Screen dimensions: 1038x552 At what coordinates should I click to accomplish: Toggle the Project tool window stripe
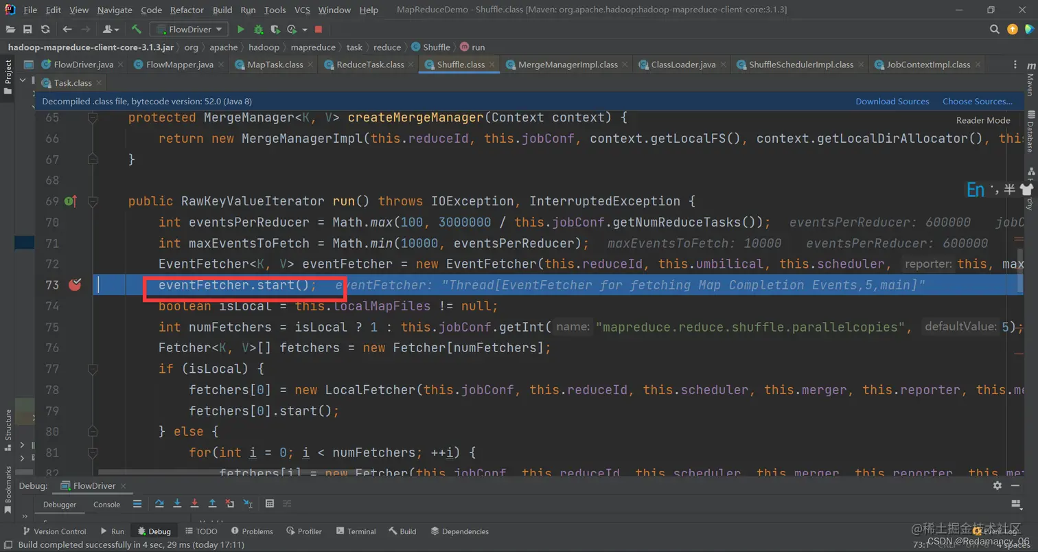pyautogui.click(x=8, y=76)
